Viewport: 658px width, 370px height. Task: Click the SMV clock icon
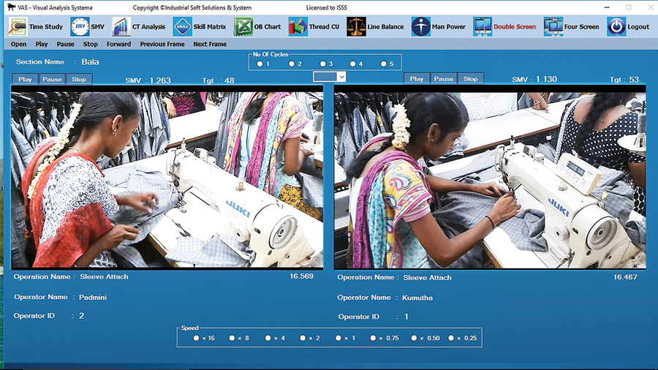[80, 26]
